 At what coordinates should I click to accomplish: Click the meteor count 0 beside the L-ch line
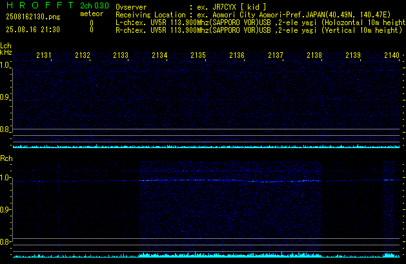pyautogui.click(x=92, y=23)
